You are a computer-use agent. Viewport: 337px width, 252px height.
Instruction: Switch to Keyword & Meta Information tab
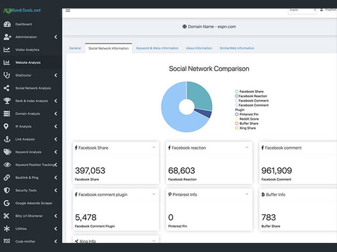[x=157, y=48]
